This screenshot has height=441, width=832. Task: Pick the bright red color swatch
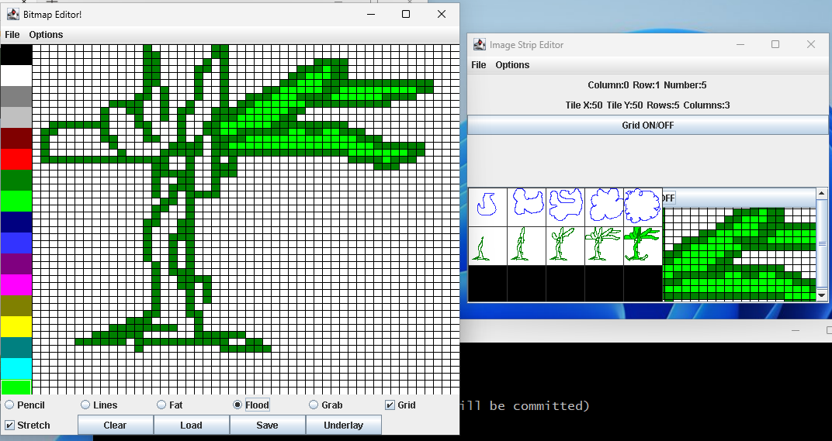point(16,159)
